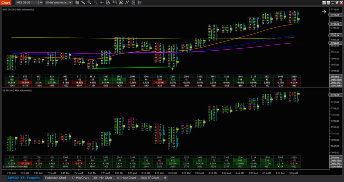Click green ES delta cell 20.18%
344x182 pixels.
(x=172, y=164)
